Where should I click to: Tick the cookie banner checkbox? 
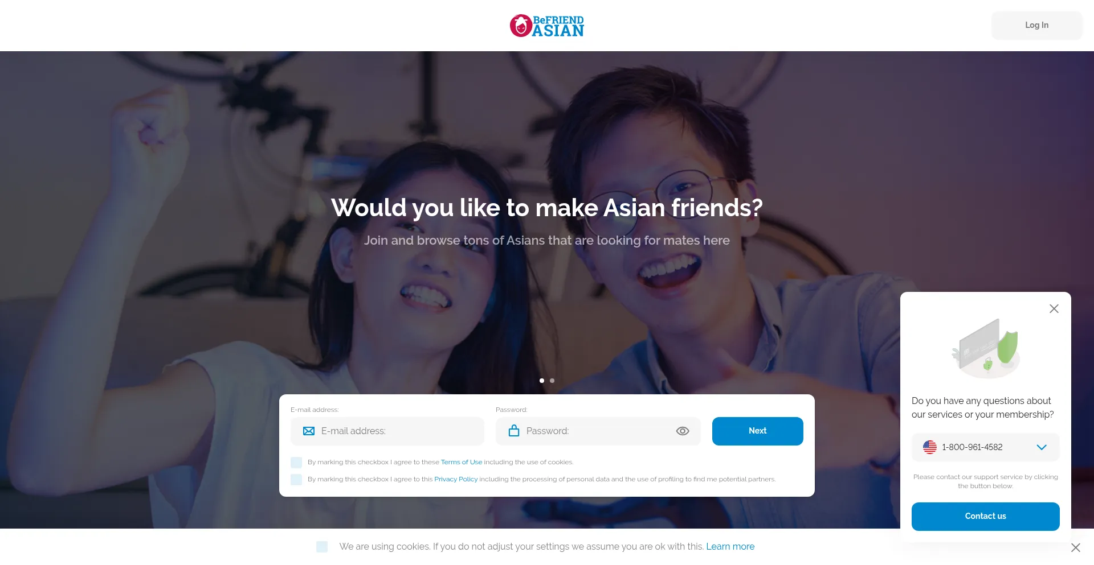point(322,547)
